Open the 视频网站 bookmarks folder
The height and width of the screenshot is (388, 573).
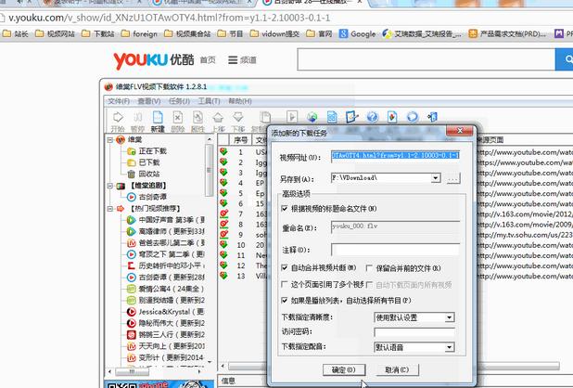coord(56,34)
